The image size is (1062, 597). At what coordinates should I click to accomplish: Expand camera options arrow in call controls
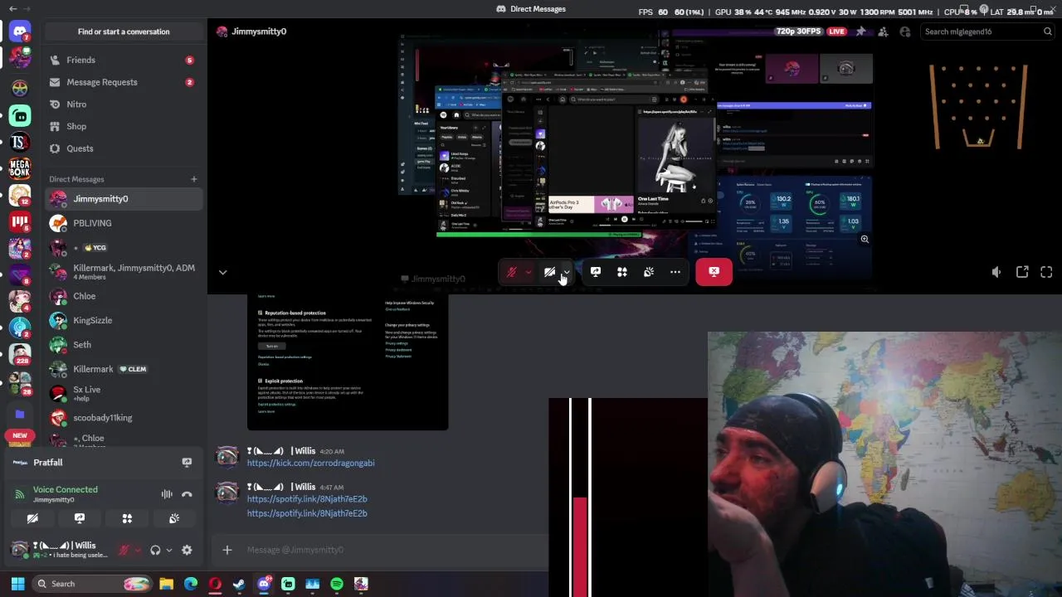(567, 272)
